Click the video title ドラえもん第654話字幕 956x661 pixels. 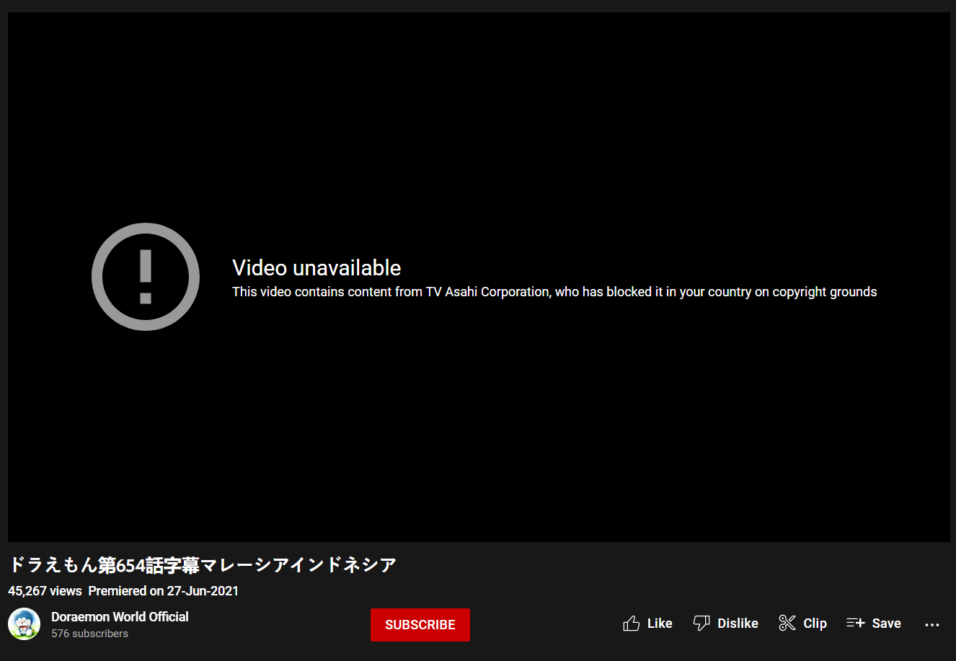(x=202, y=565)
